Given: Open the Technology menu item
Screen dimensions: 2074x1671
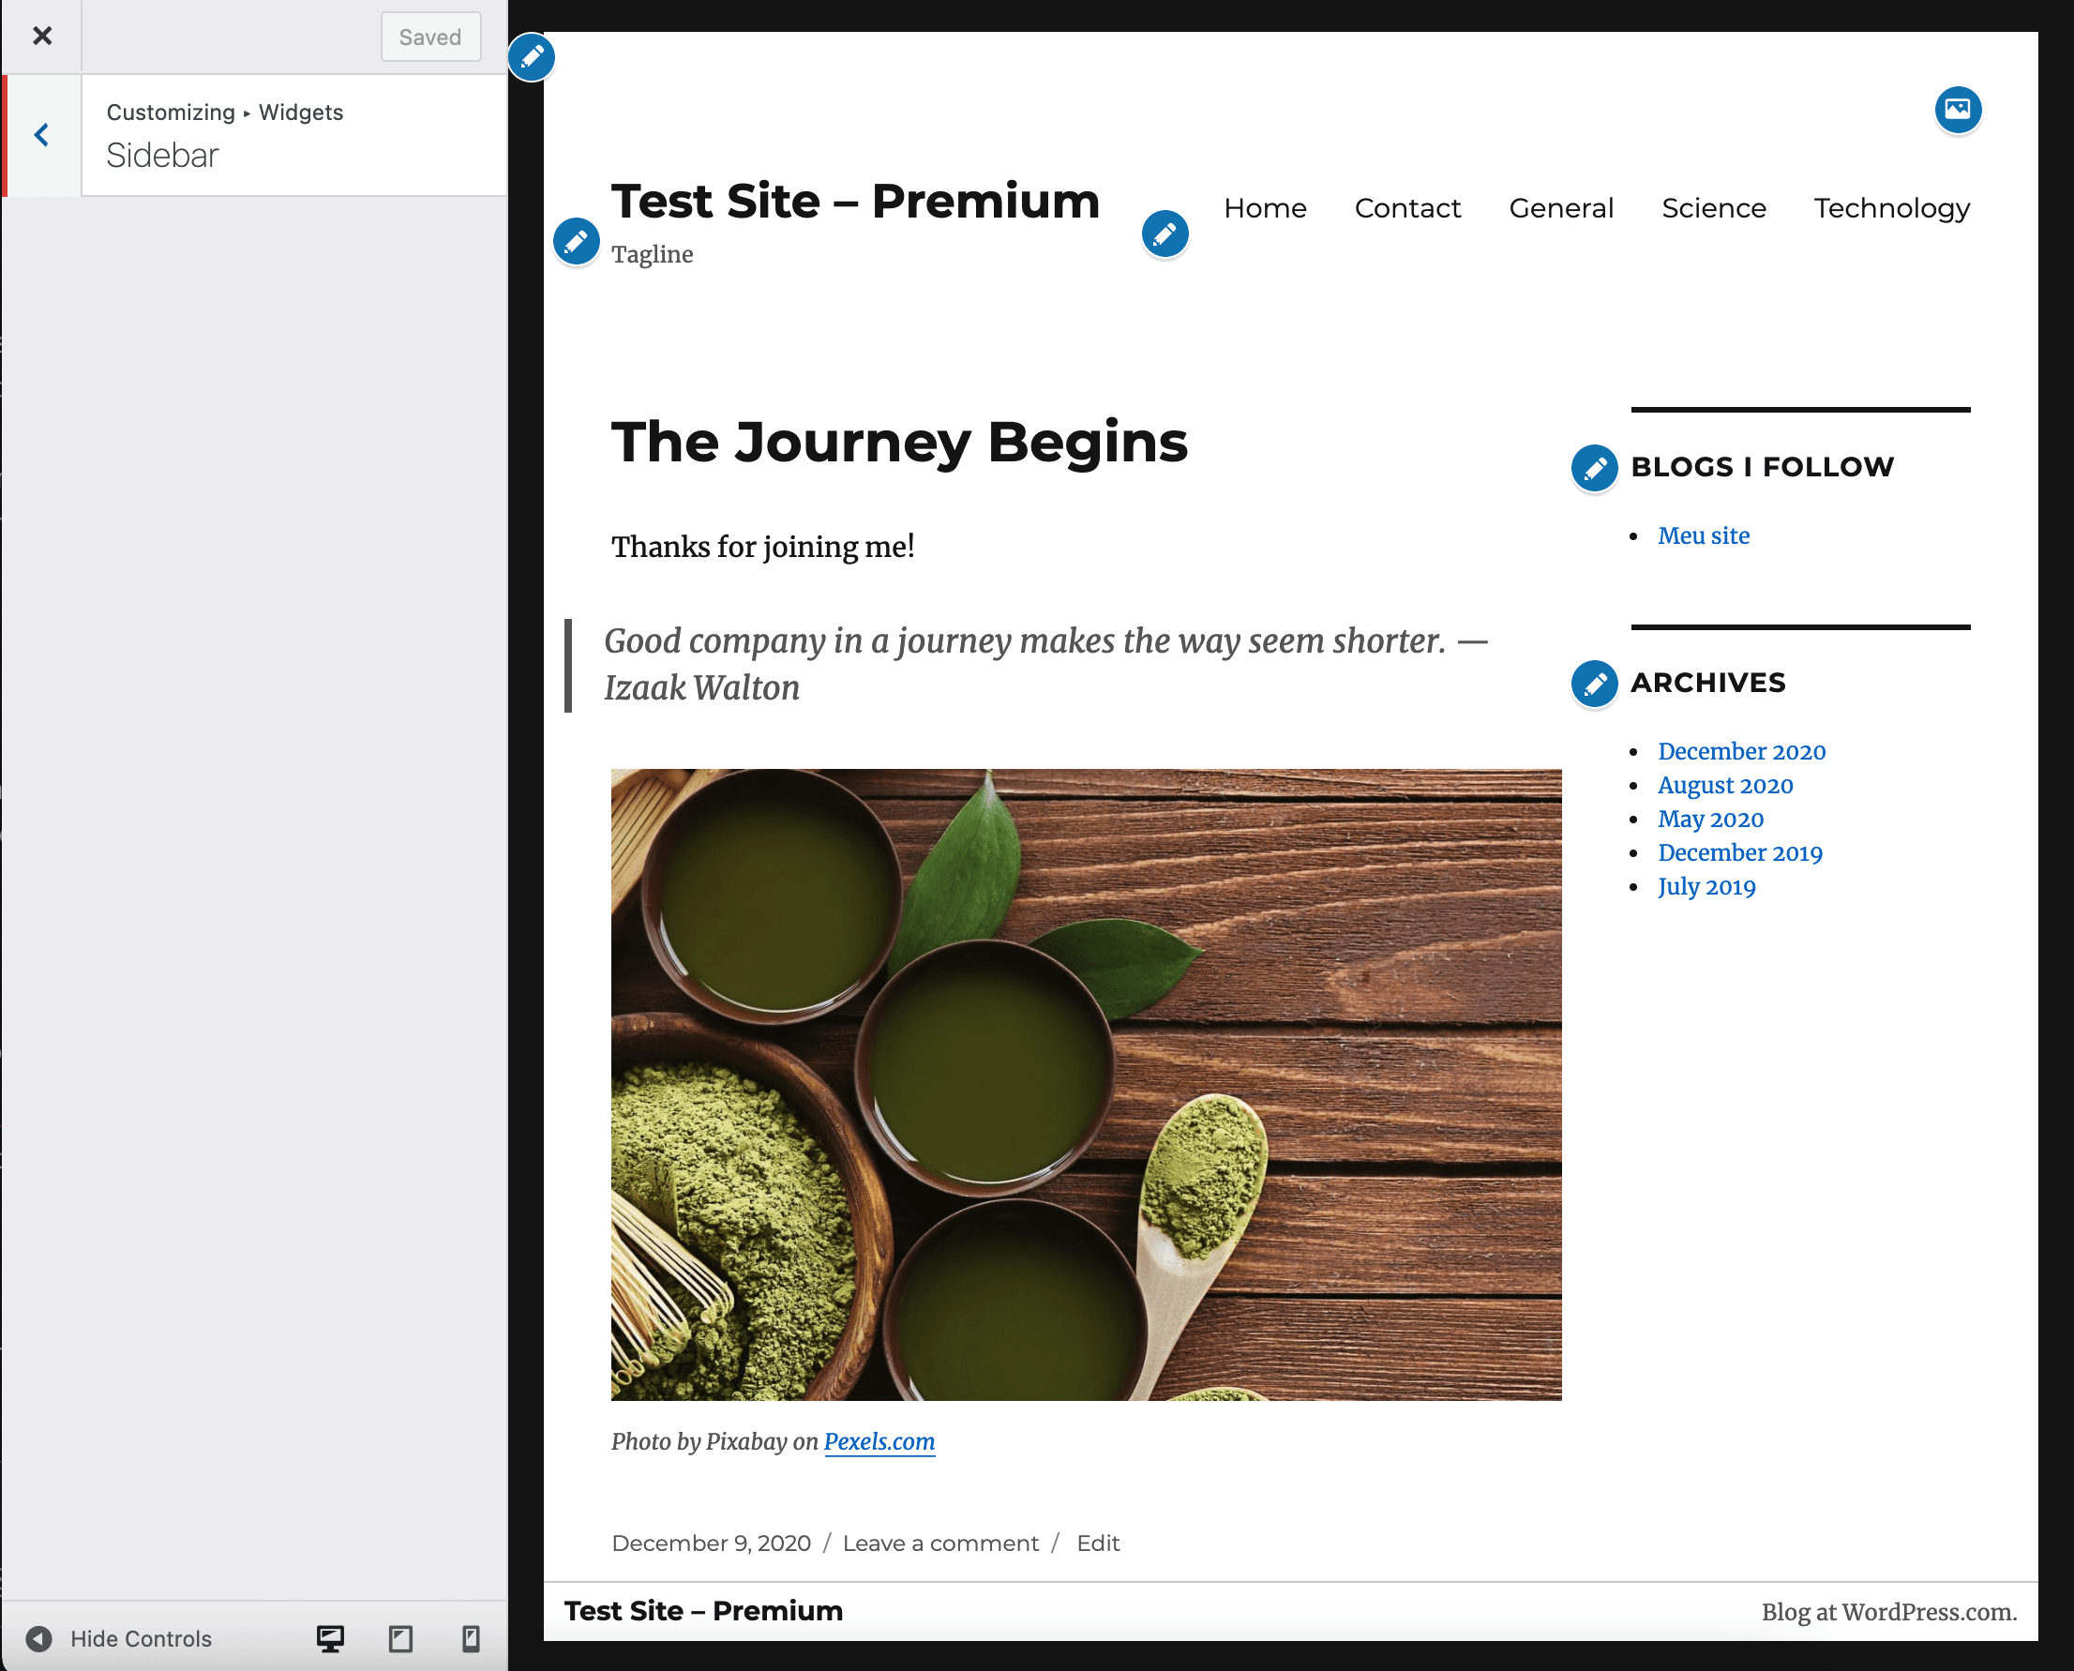Looking at the screenshot, I should (1891, 208).
